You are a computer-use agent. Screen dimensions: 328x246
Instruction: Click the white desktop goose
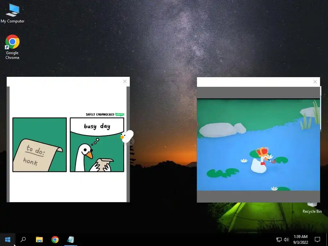(127, 137)
